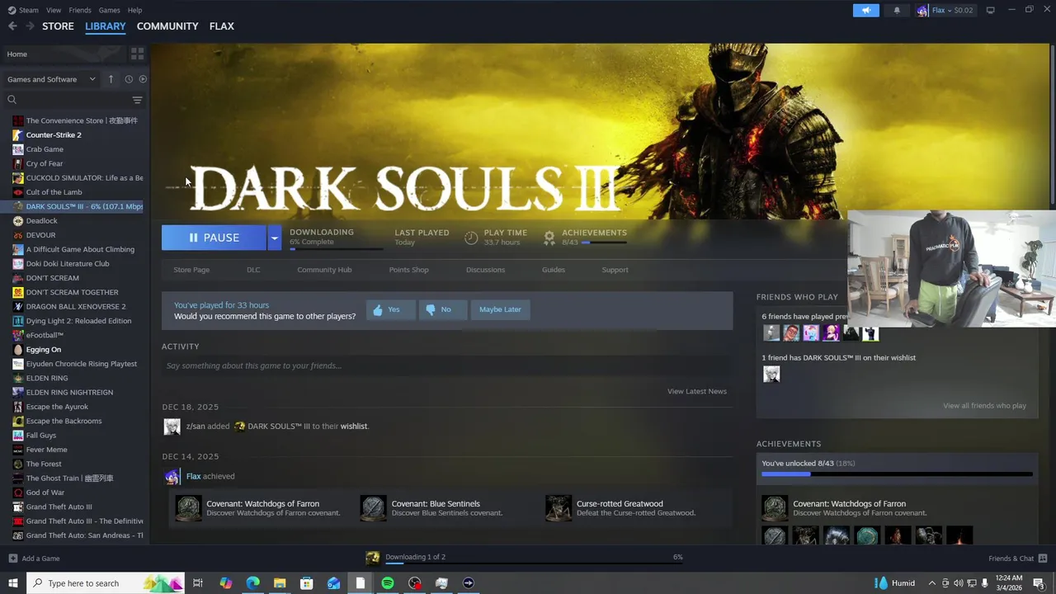Click the No thumbs-down button
1056x594 pixels.
tap(441, 309)
